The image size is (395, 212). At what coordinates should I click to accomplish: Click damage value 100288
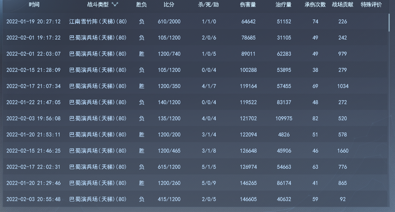(x=248, y=70)
